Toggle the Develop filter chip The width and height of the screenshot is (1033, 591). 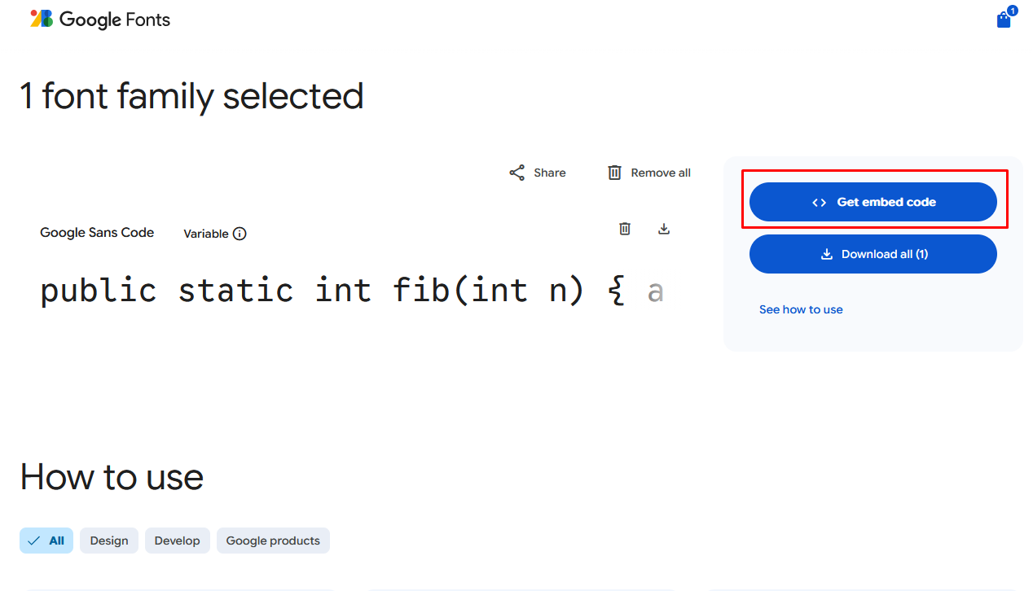(177, 541)
